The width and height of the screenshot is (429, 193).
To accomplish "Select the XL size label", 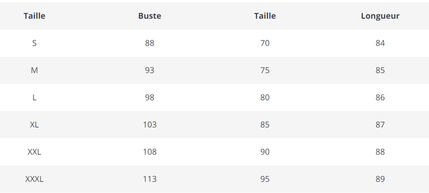I will pyautogui.click(x=34, y=125).
